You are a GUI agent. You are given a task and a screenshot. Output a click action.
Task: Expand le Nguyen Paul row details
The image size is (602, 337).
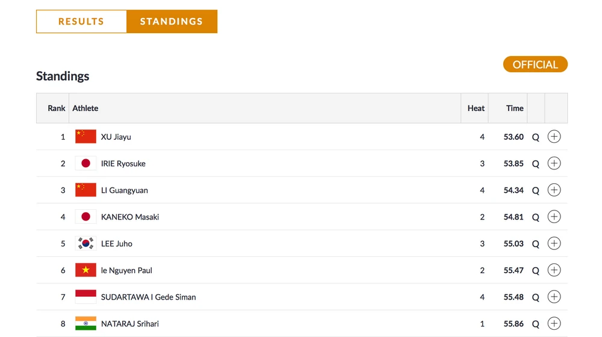(554, 270)
